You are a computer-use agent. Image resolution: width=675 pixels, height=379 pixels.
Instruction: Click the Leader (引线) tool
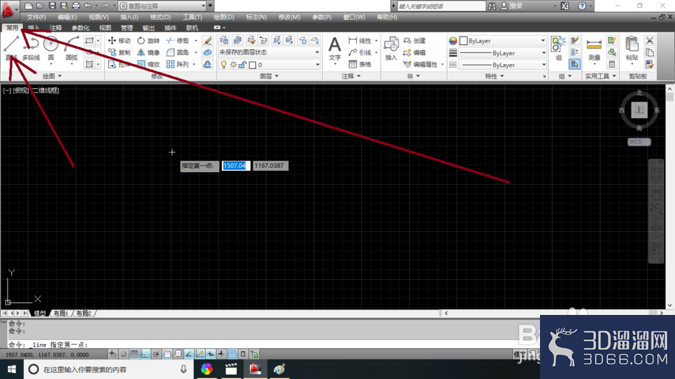pyautogui.click(x=360, y=53)
